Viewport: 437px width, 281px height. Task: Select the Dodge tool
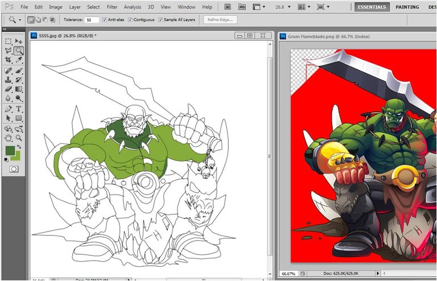pos(19,98)
